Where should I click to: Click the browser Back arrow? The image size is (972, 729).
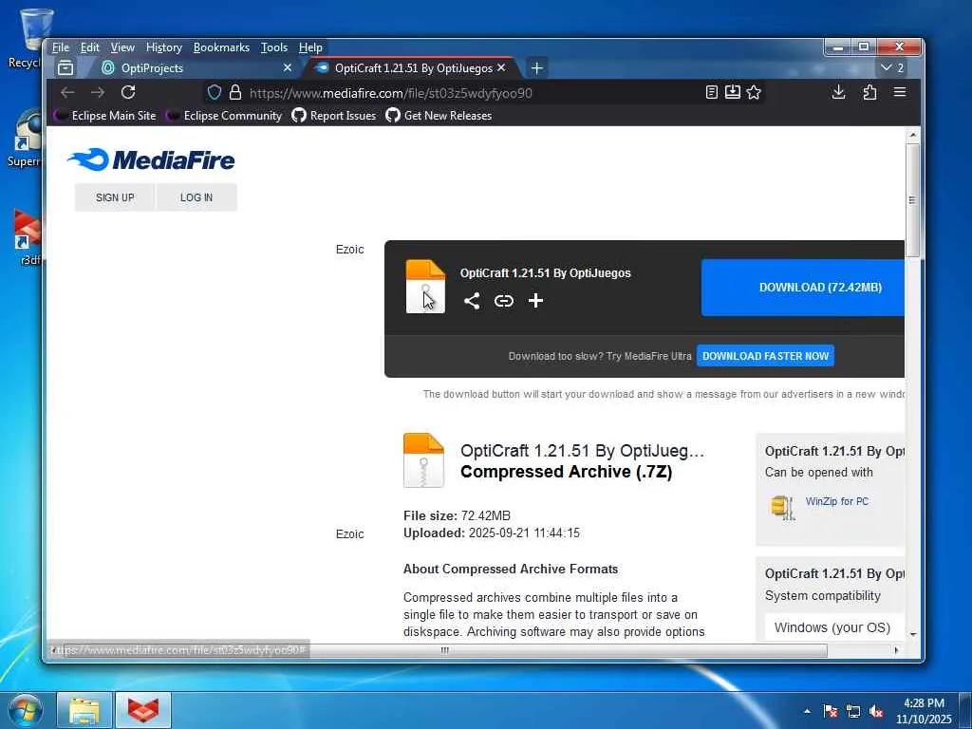click(x=67, y=92)
